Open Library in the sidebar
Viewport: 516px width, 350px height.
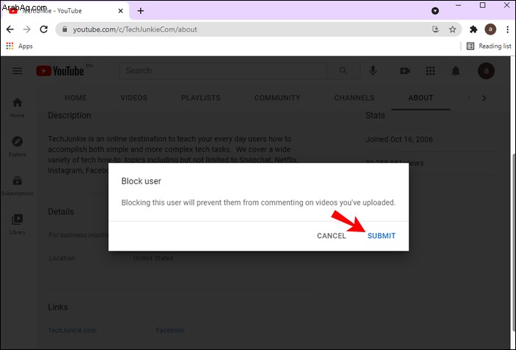pyautogui.click(x=17, y=225)
